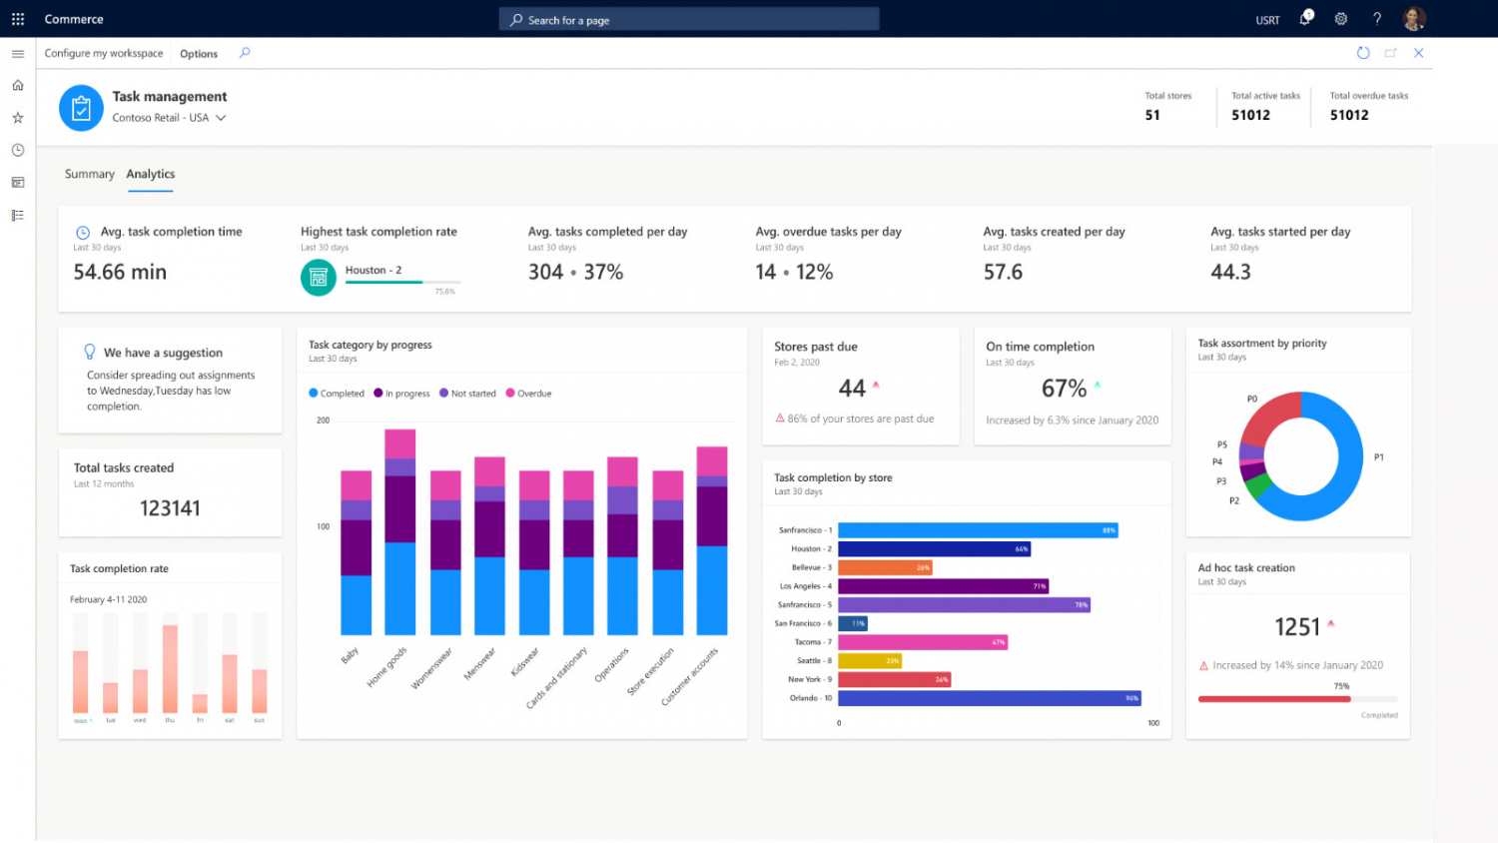Go to Home in left sidebar
The height and width of the screenshot is (843, 1498).
(x=18, y=86)
